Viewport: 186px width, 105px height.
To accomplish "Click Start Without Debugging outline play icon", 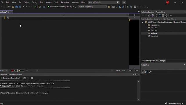I will point(35,7).
